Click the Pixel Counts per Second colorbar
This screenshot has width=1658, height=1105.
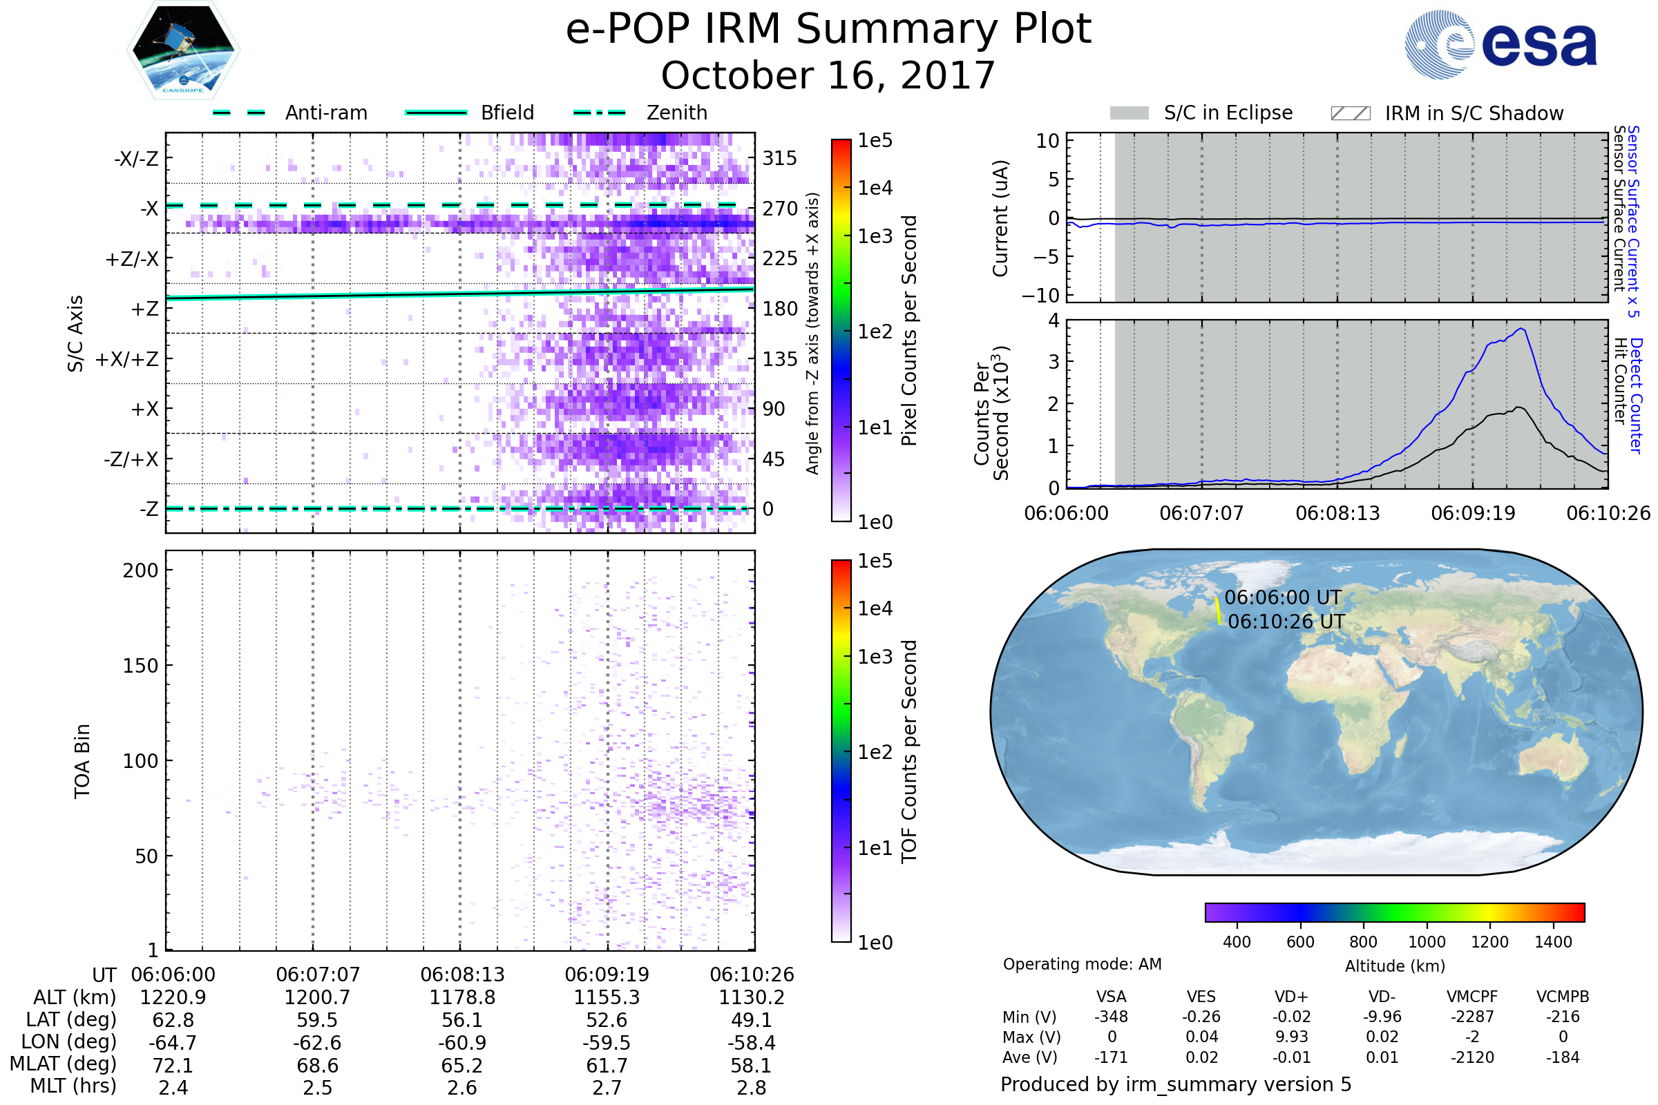tap(841, 331)
